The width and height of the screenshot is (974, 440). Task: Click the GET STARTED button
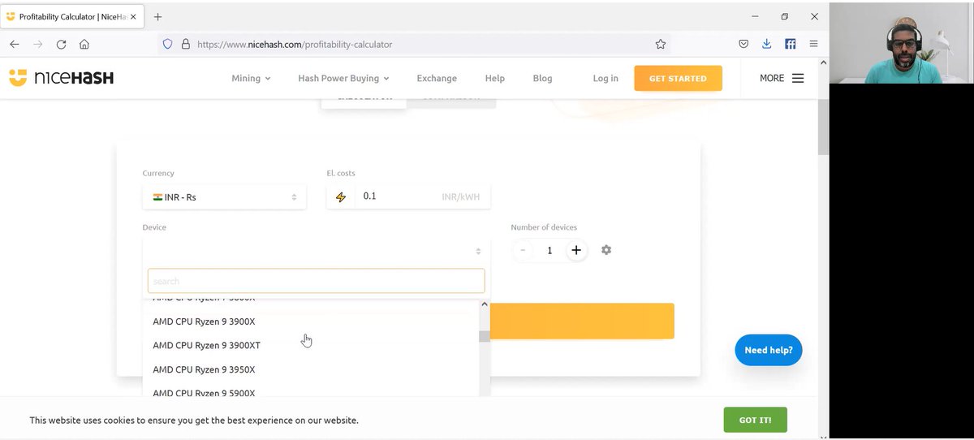coord(678,78)
